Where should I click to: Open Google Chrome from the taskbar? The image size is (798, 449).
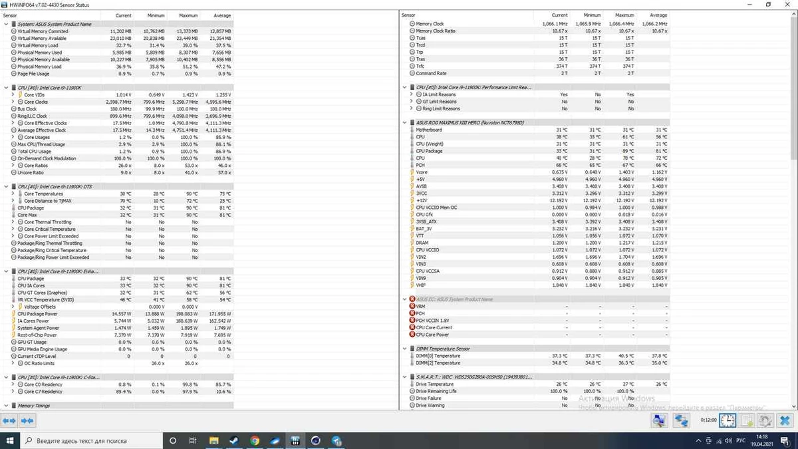(x=255, y=440)
